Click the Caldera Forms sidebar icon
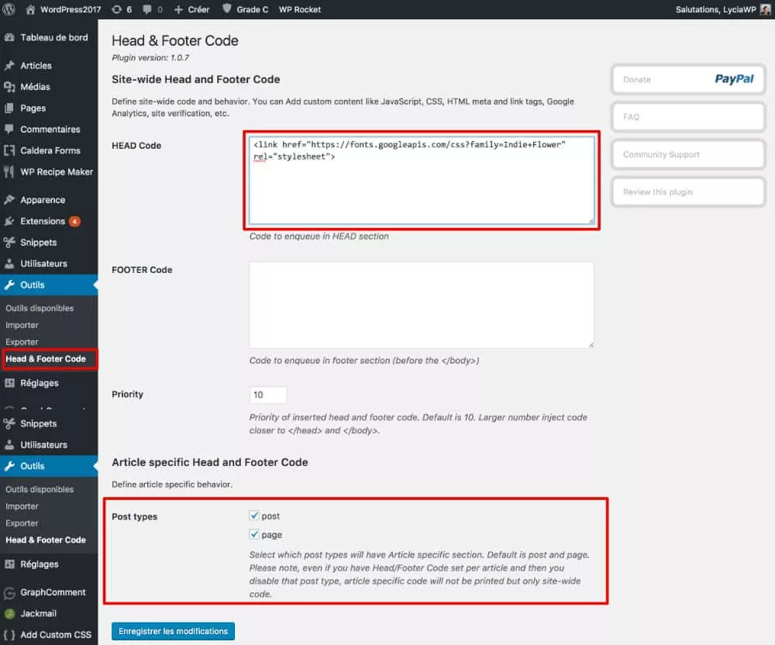The height and width of the screenshot is (645, 775). click(x=9, y=150)
